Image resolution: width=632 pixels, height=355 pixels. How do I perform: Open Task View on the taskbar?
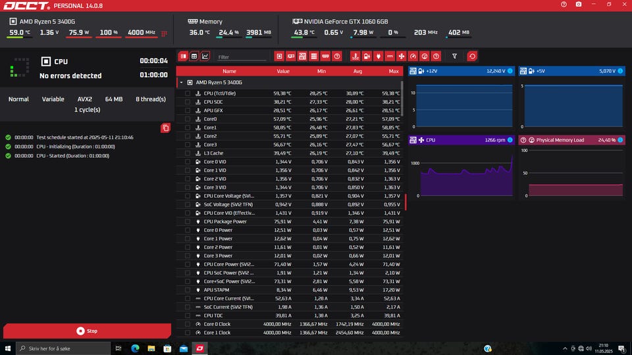[x=118, y=348]
